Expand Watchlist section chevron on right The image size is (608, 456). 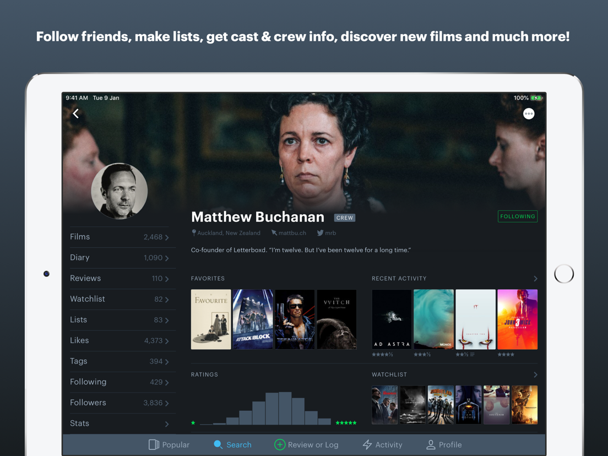point(535,374)
